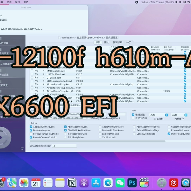Launch the yellow Notes app in the Dock
The image size is (191, 191).
click(60, 183)
